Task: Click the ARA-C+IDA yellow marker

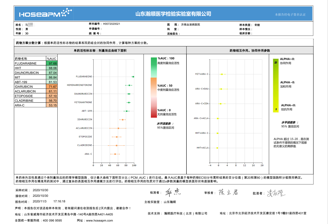Action: pyautogui.click(x=221, y=104)
